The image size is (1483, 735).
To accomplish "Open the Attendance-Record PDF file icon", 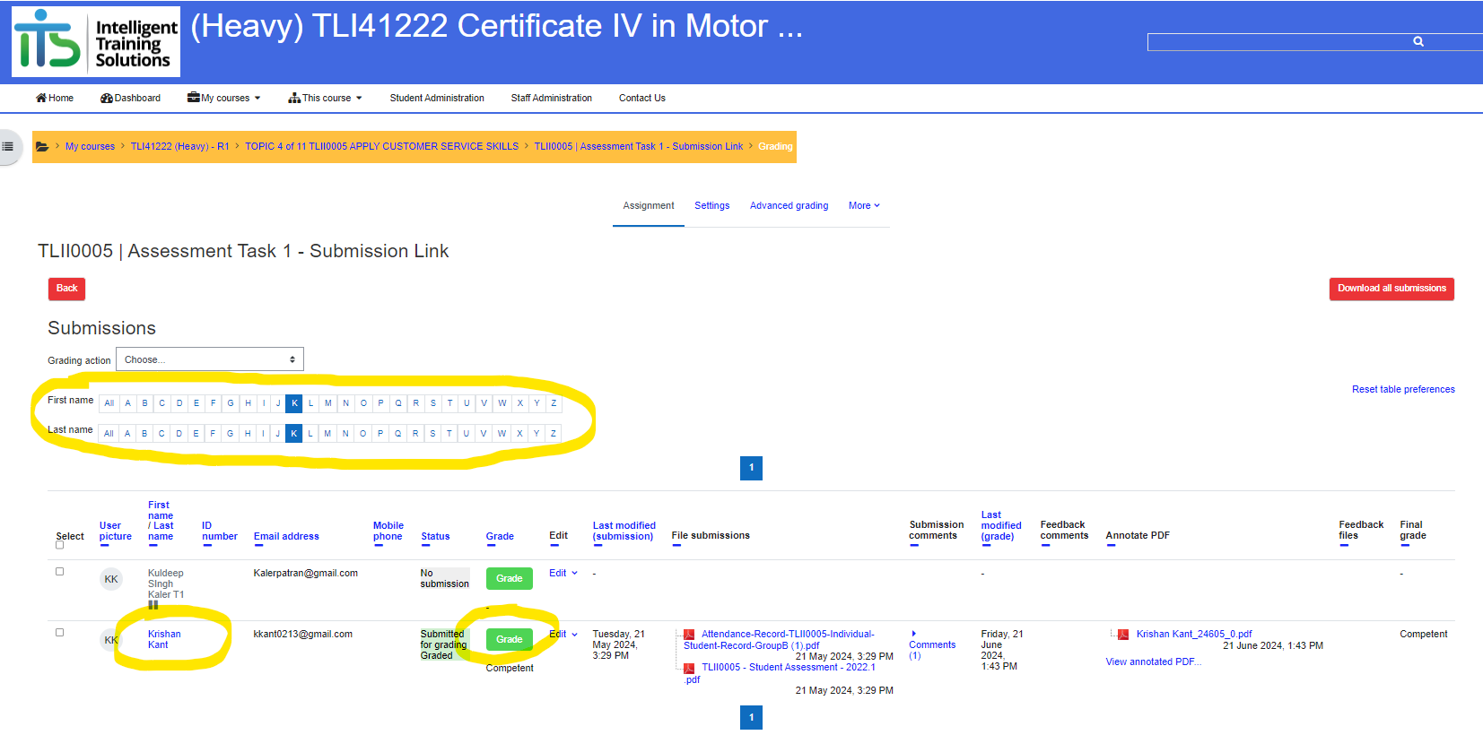I will 689,635.
